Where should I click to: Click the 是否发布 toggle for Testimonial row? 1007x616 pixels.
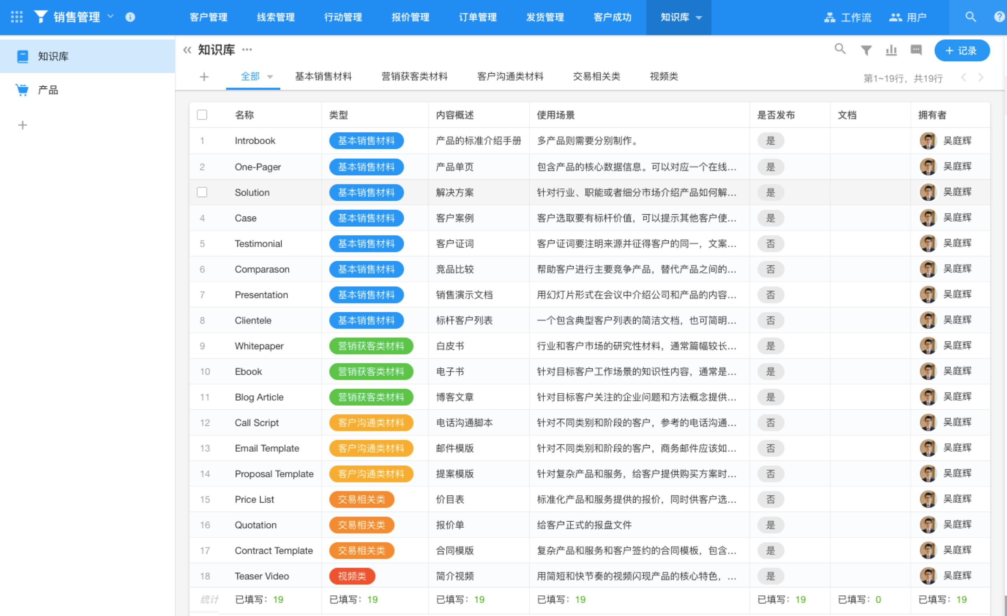point(770,243)
